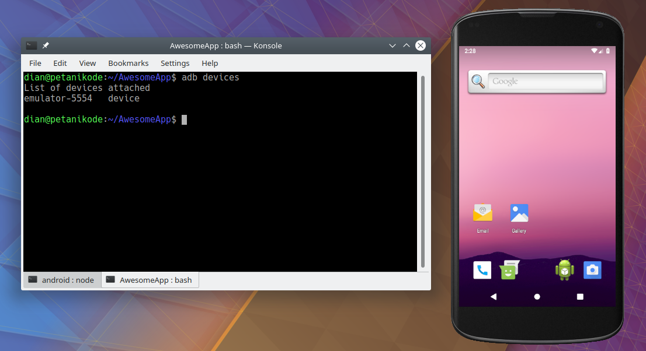Minimize Konsole with the down chevron button

(x=393, y=45)
